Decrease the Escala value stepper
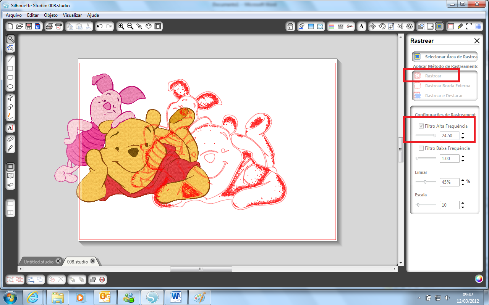The image size is (489, 305). click(463, 207)
